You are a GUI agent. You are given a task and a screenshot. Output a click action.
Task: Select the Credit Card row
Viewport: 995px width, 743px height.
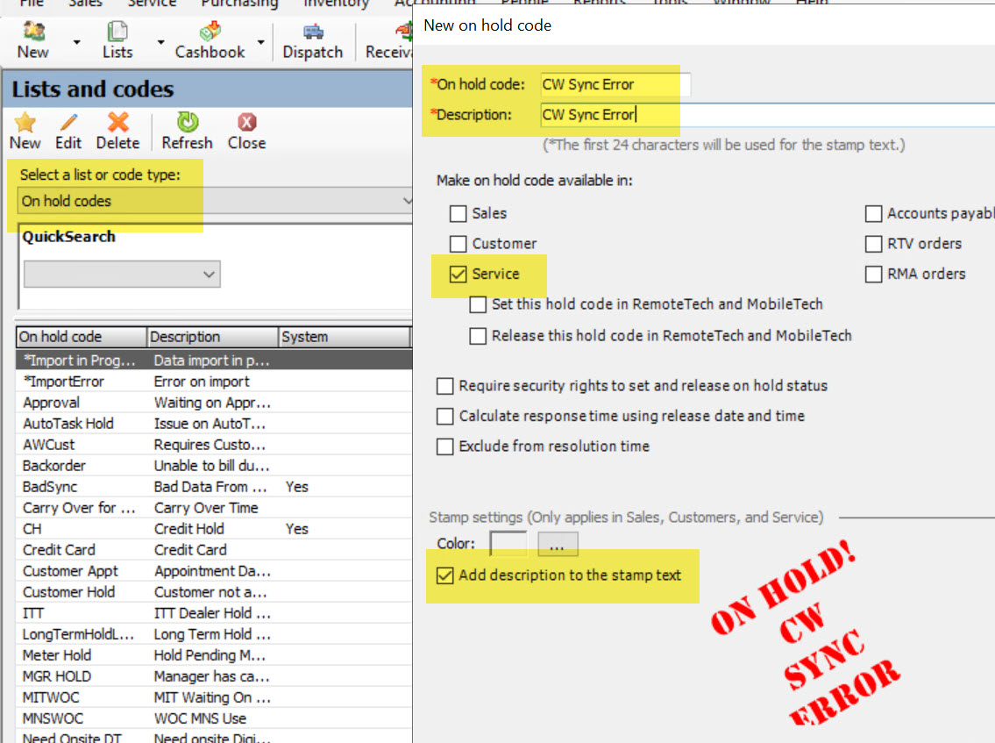214,550
